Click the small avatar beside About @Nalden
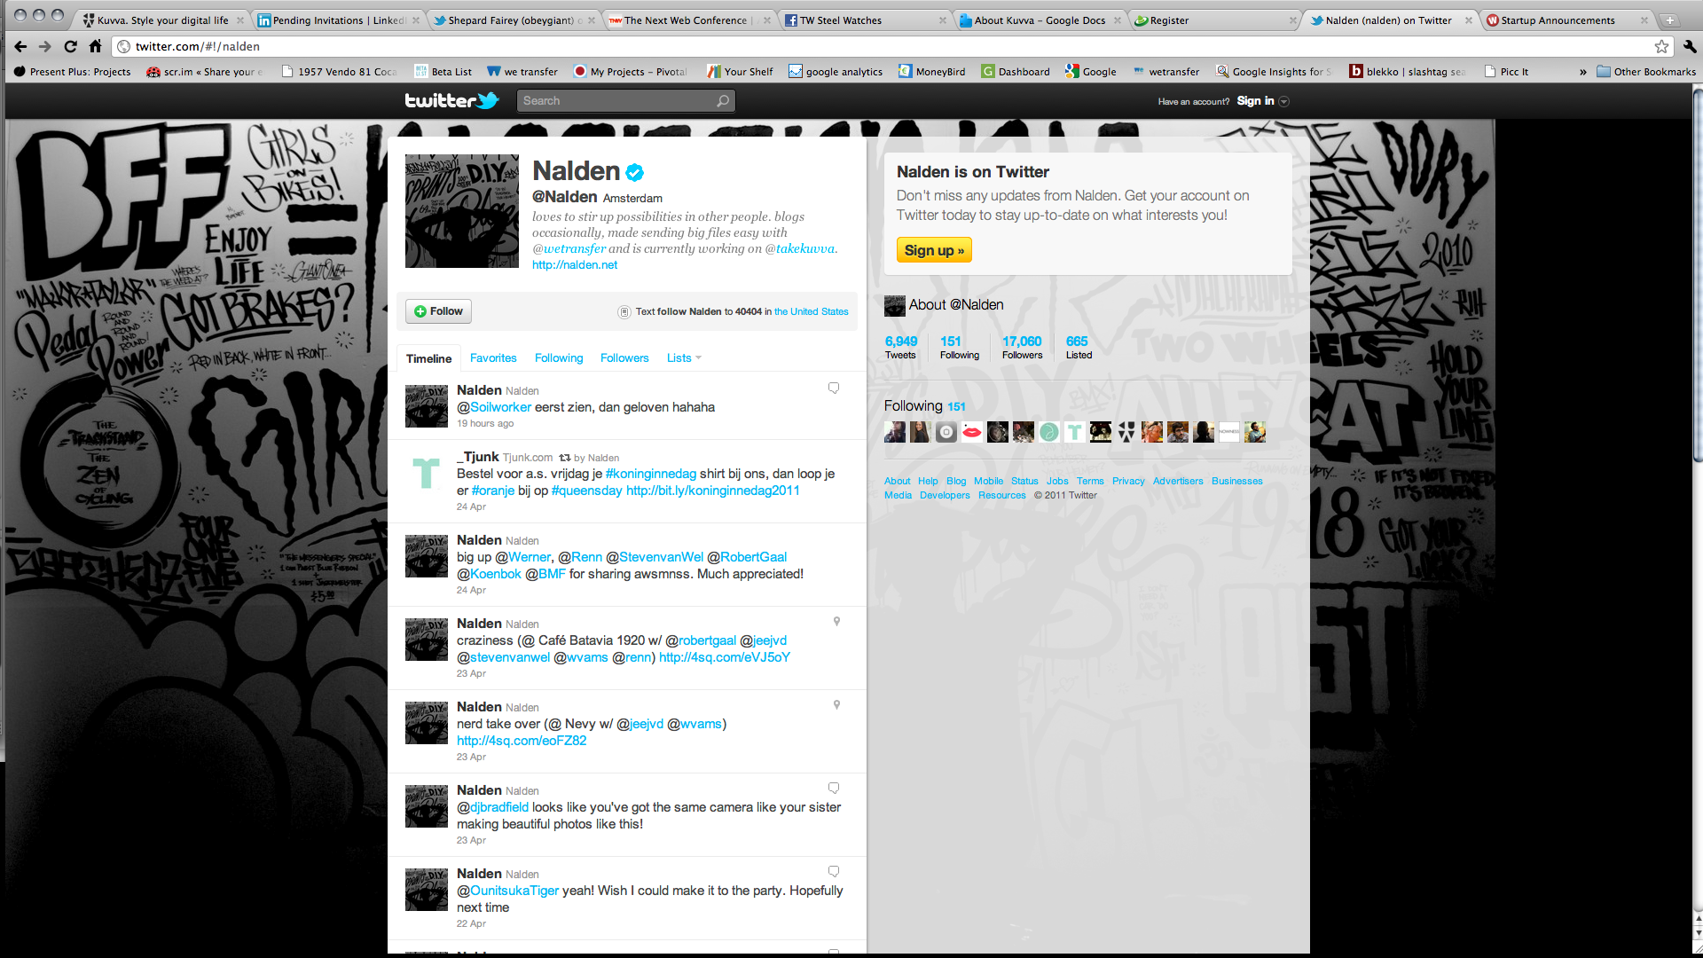 (x=895, y=306)
